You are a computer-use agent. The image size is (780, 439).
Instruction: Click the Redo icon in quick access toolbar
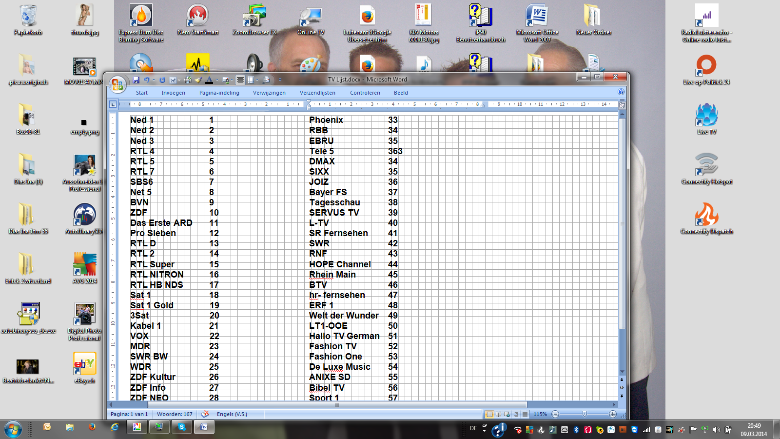pos(162,80)
